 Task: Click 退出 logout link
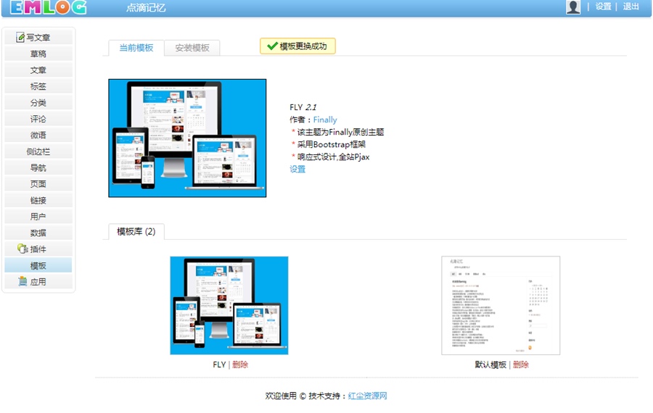point(631,7)
